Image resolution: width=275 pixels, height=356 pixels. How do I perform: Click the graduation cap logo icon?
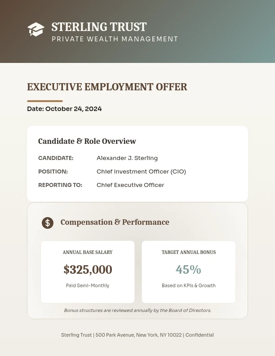pos(36,30)
